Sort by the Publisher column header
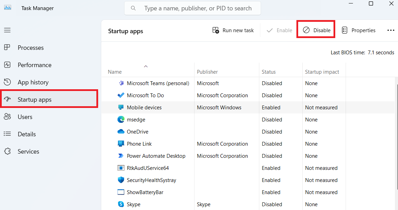Image resolution: width=398 pixels, height=210 pixels. click(x=207, y=72)
